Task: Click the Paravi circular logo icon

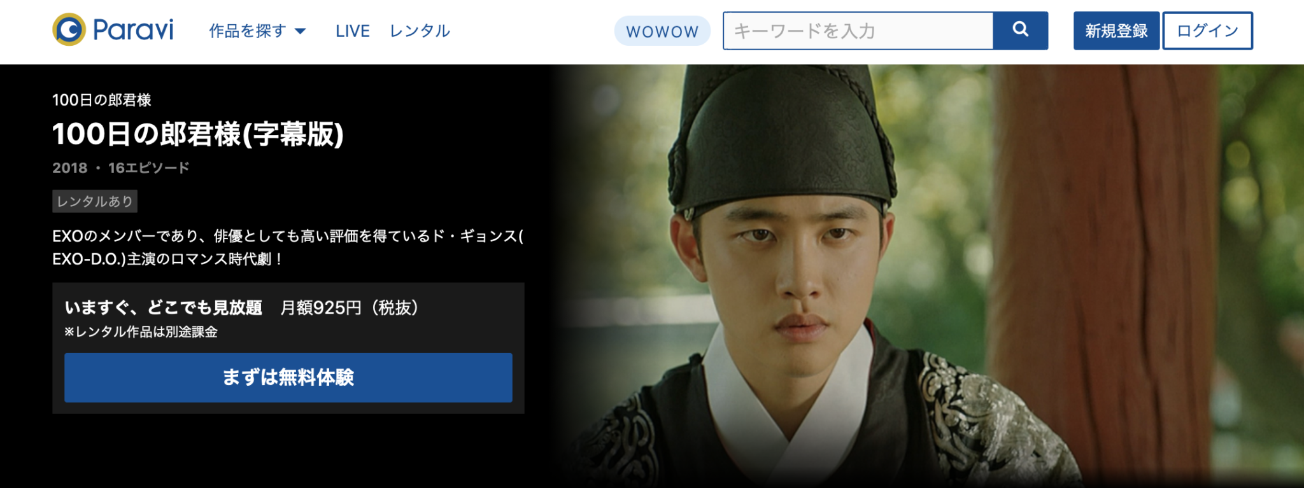Action: (x=69, y=30)
